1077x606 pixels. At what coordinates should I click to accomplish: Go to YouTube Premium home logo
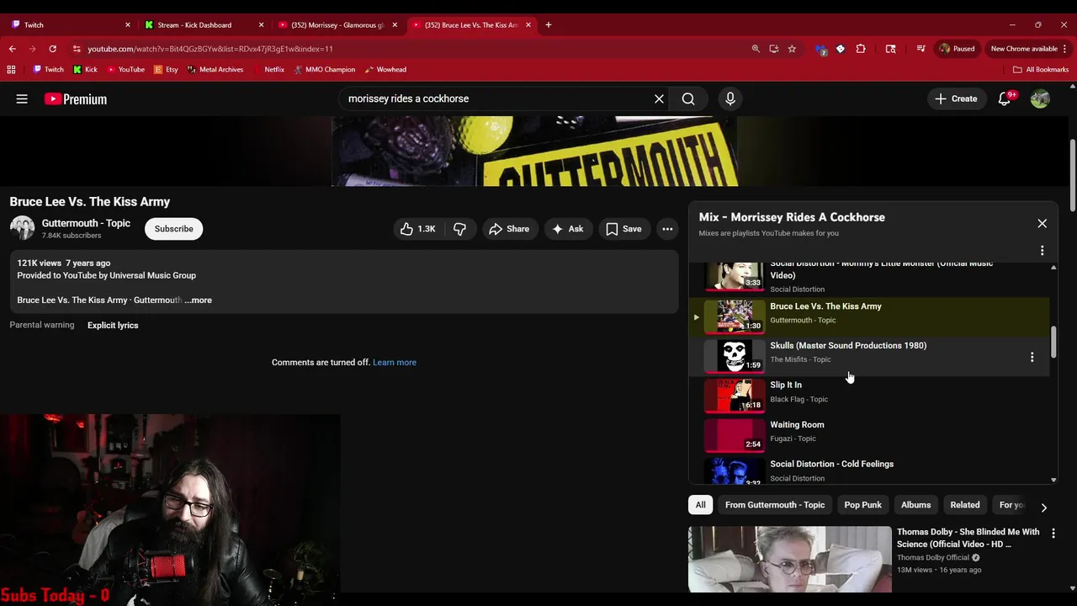coord(76,98)
